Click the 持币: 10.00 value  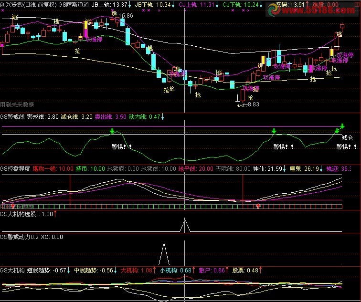[x=90, y=169]
